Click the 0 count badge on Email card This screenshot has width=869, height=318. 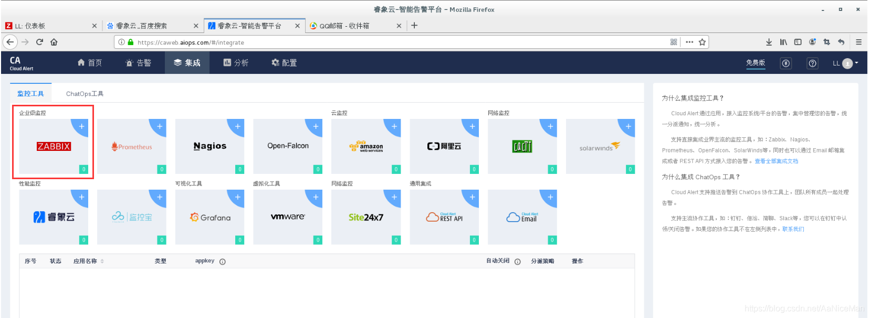point(552,240)
